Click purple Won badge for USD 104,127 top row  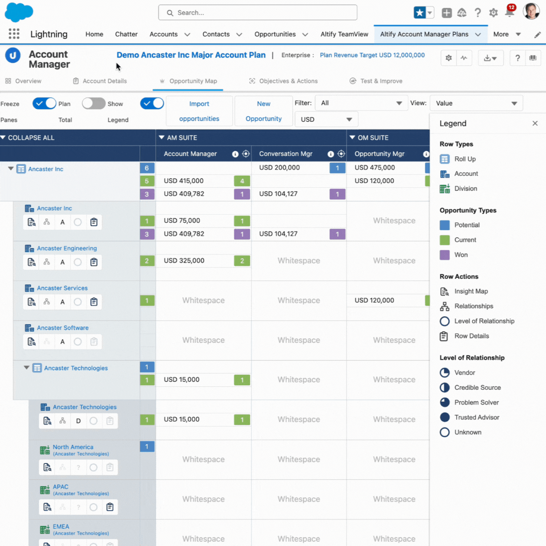click(x=337, y=194)
